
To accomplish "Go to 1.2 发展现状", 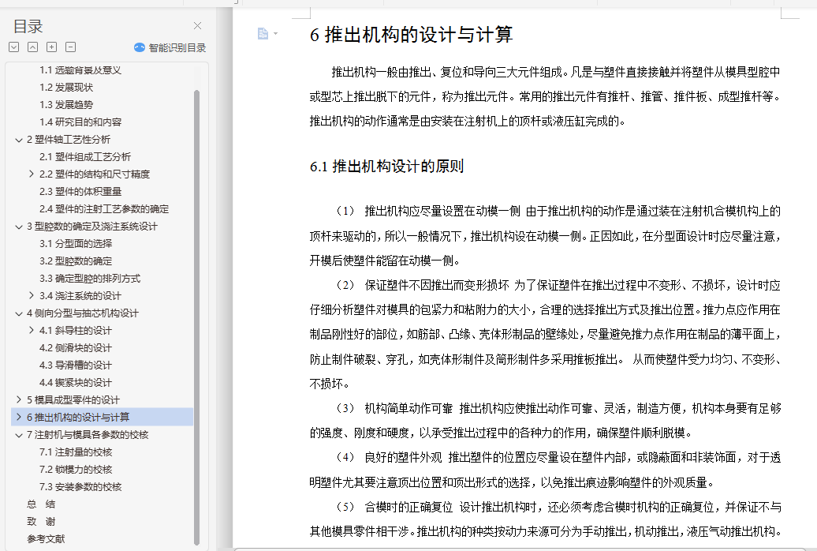I will [x=66, y=87].
